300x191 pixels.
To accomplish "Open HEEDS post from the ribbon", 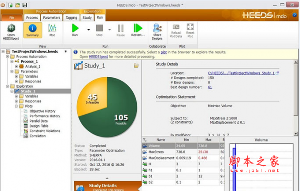I will 11,32.
